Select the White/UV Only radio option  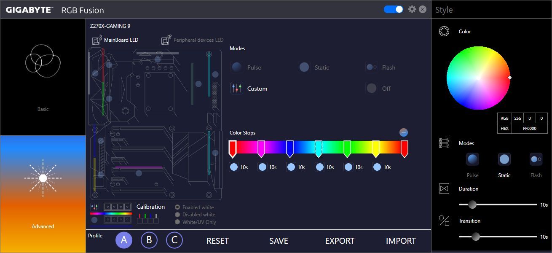click(196, 222)
